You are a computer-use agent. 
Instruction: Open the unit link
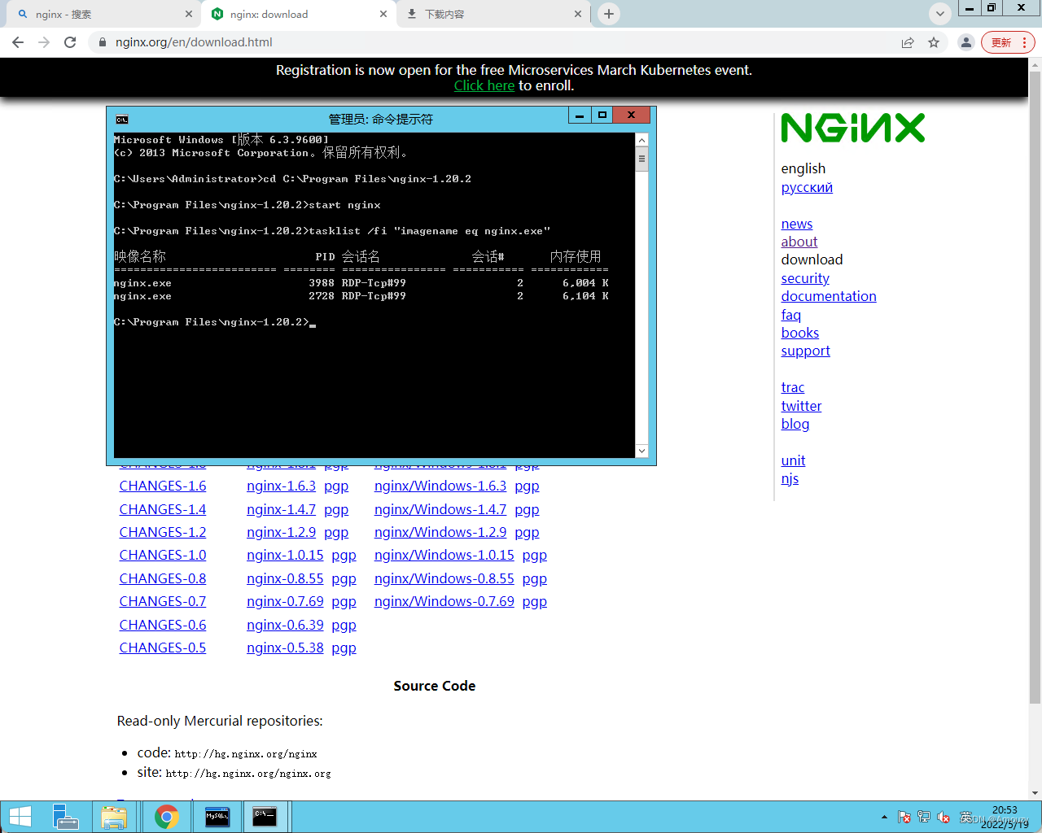[x=793, y=460]
